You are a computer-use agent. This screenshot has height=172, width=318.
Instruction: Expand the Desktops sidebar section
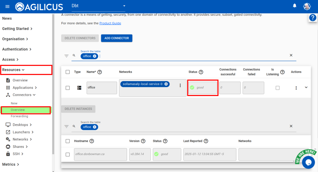click(21, 125)
